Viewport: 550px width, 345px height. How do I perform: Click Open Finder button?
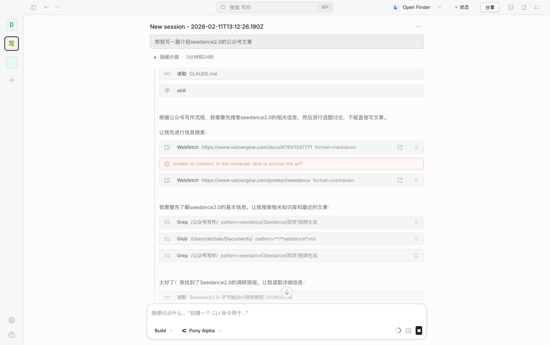click(416, 7)
